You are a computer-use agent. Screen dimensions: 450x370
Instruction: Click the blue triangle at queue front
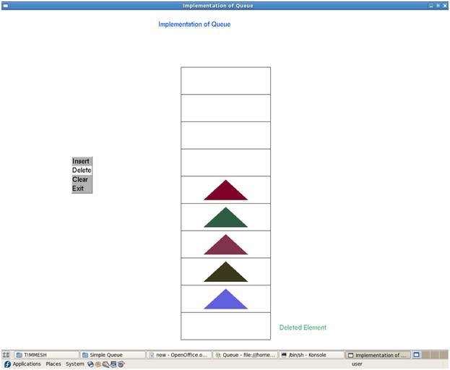click(x=225, y=300)
